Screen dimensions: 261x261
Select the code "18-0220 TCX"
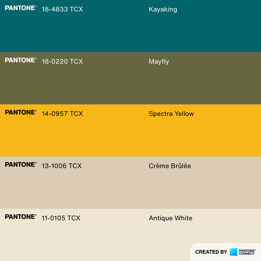[62, 61]
